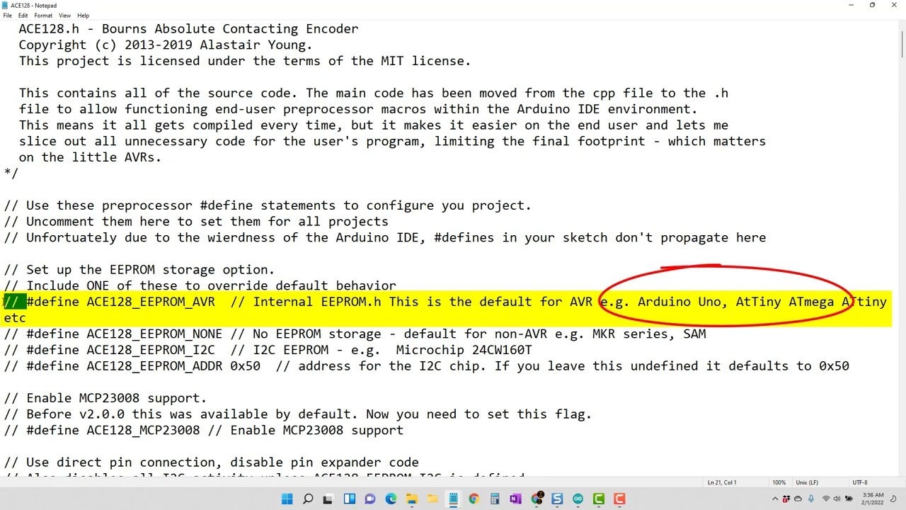Image resolution: width=906 pixels, height=510 pixels.
Task: Open the red Camtasia taskbar icon
Action: point(619,499)
